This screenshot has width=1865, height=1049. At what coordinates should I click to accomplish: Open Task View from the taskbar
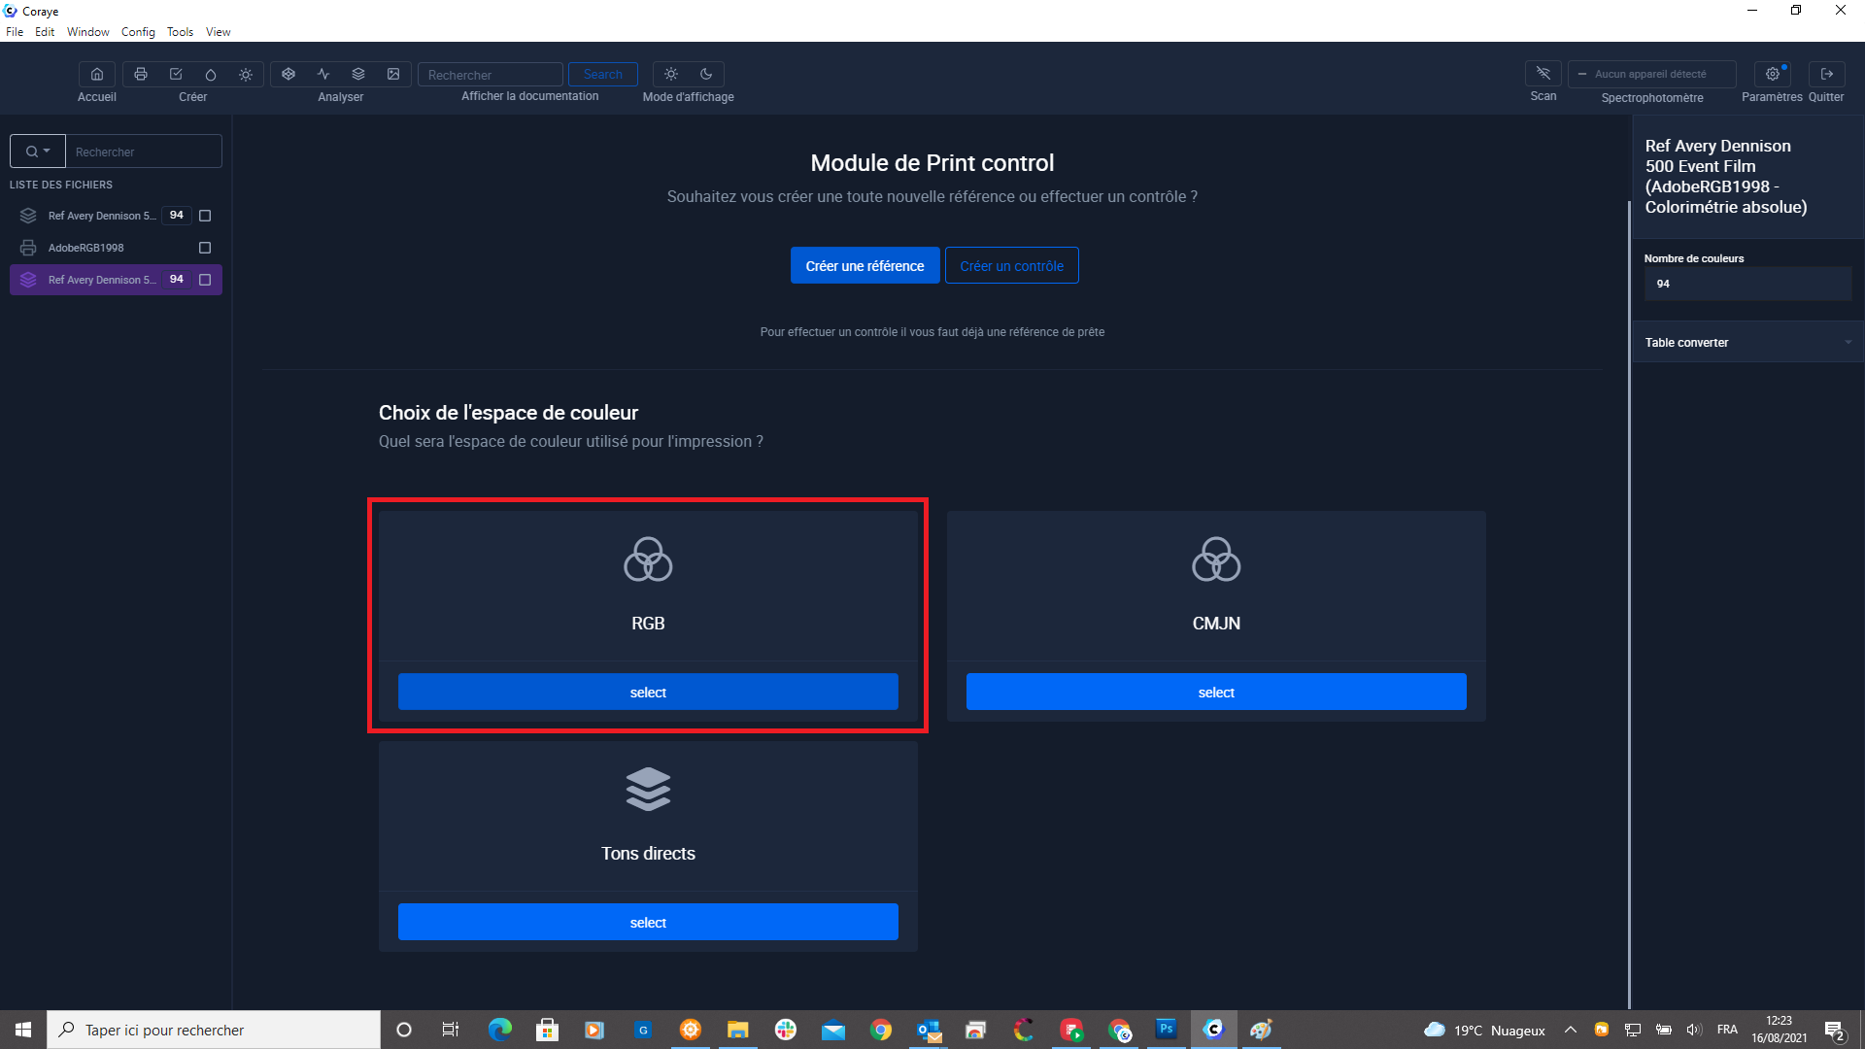(451, 1030)
